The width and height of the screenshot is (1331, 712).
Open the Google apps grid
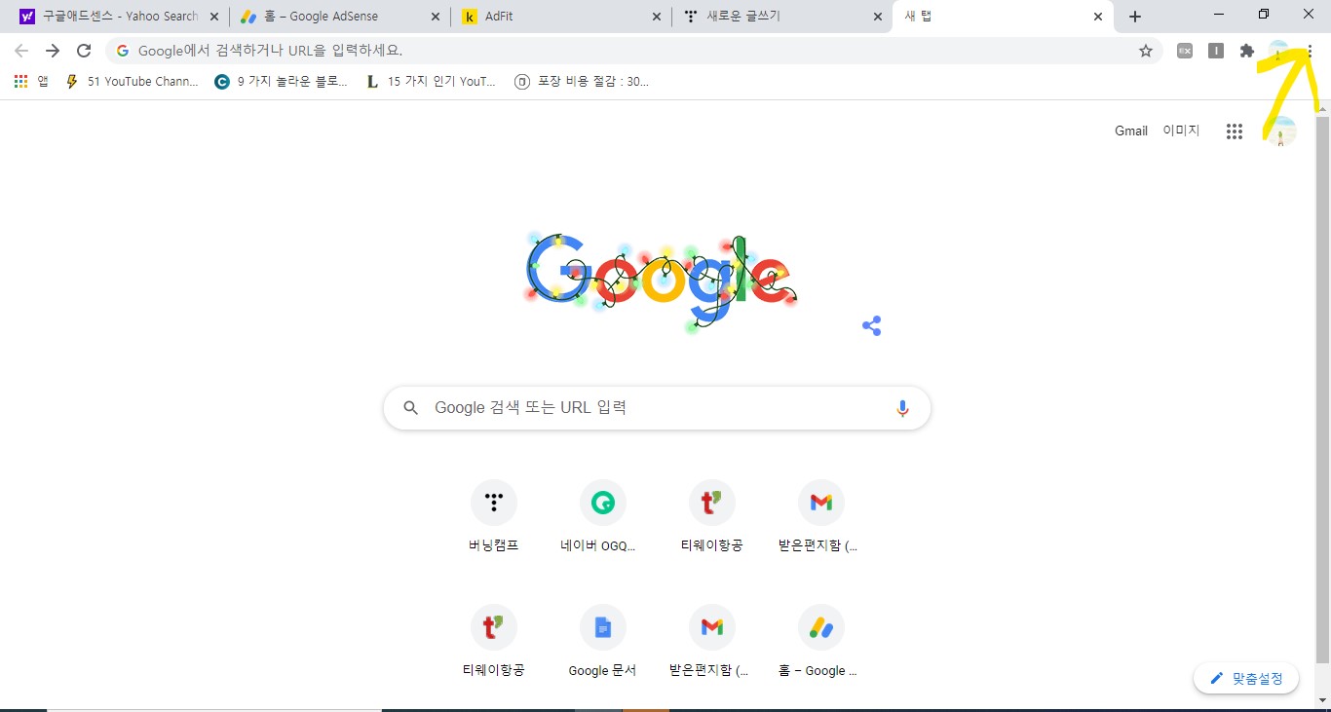tap(1235, 131)
